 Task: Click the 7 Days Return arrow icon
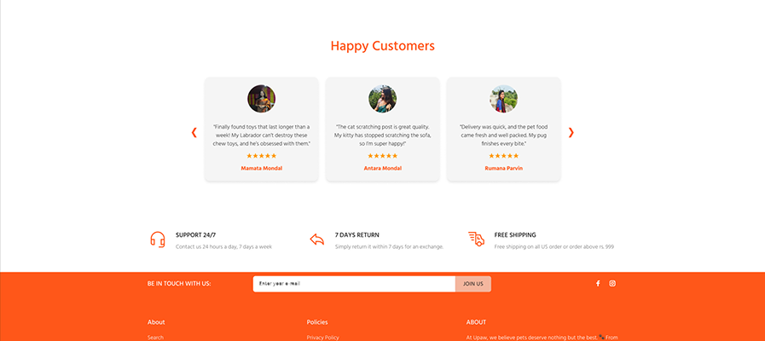[x=317, y=240]
